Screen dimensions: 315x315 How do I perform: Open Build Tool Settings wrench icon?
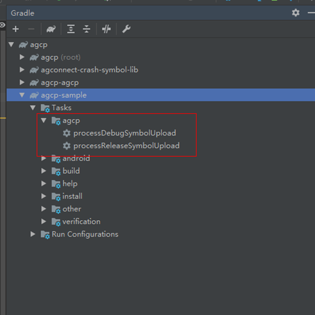point(126,29)
